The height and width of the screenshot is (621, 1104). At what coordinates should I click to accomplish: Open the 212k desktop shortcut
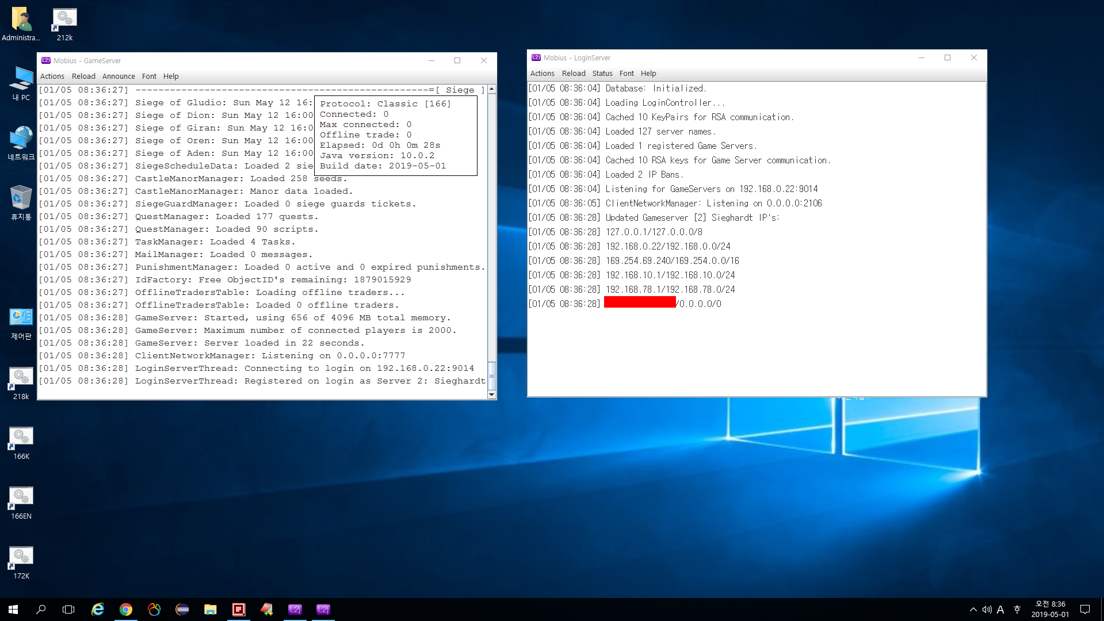coord(64,24)
